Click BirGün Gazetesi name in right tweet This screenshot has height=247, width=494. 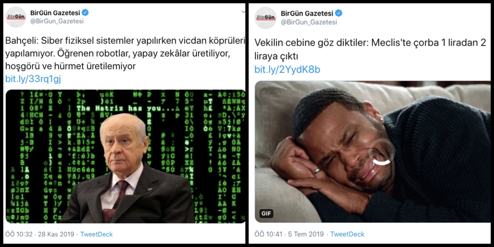(x=306, y=14)
